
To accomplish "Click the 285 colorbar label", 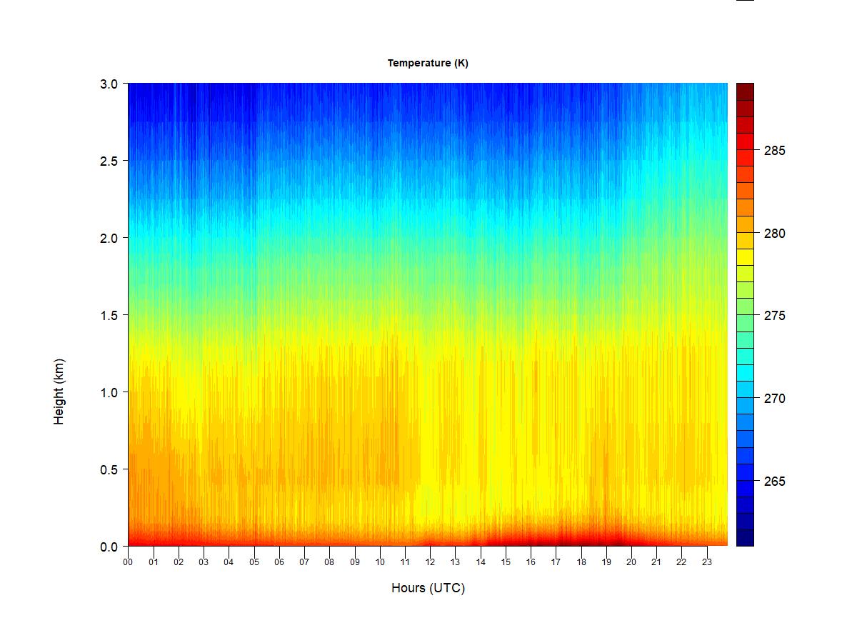I will coord(775,151).
